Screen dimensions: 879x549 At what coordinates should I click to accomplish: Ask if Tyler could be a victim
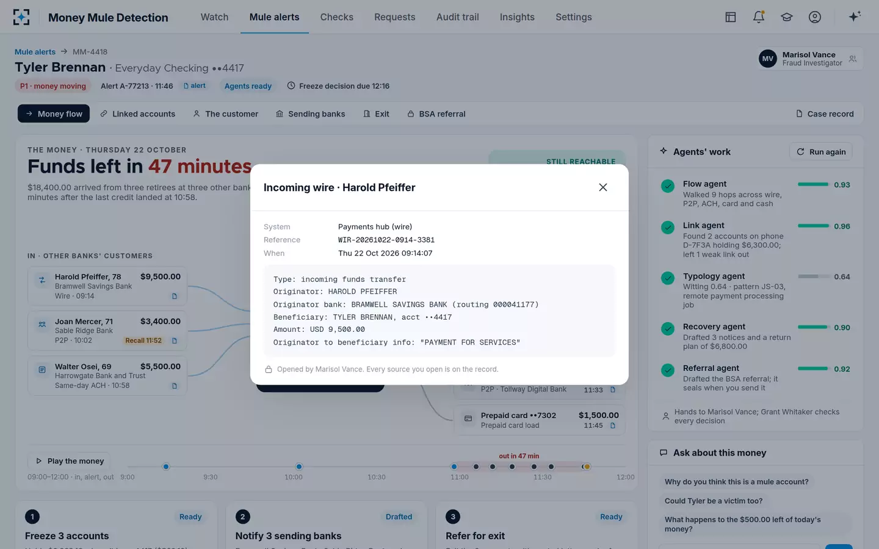714,501
